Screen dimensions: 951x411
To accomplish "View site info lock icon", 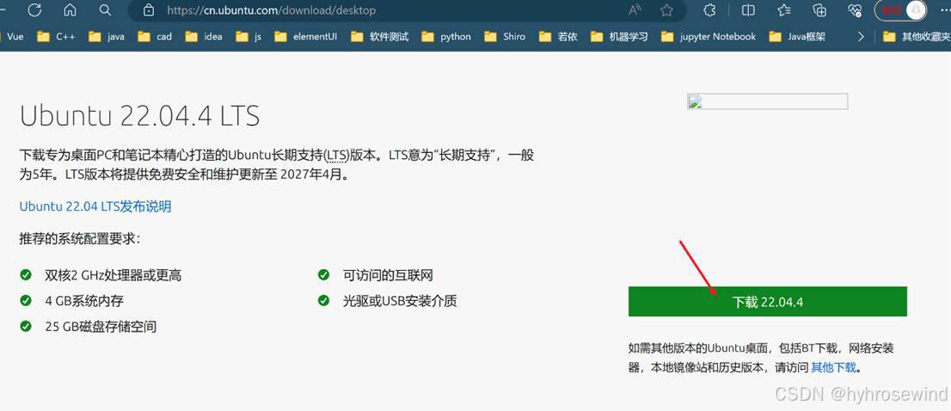I will (x=150, y=9).
